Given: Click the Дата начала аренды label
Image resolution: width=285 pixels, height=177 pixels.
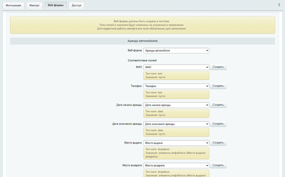Looking at the screenshot, I should coord(129,105).
